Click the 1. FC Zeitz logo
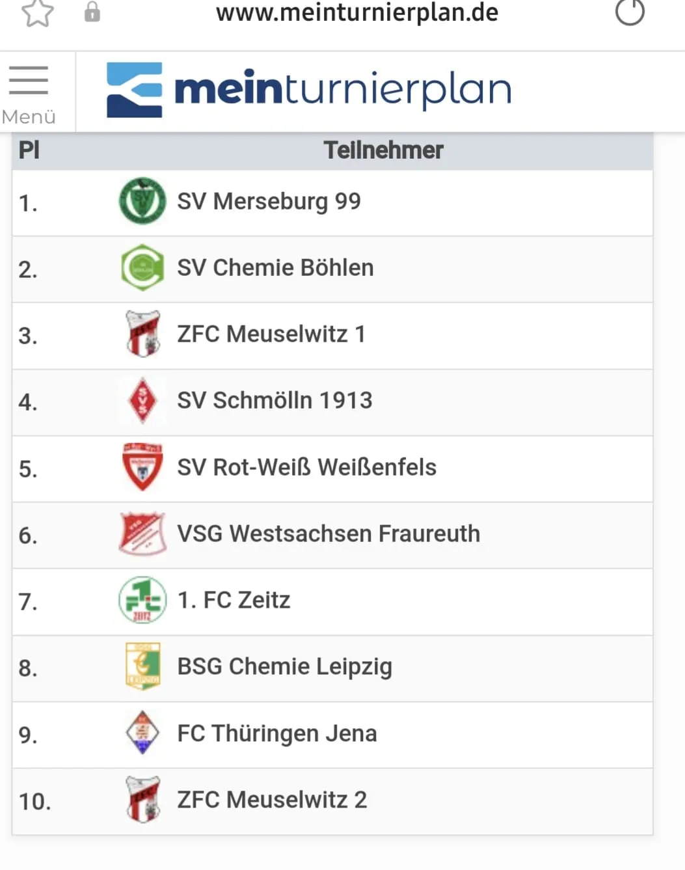Viewport: 685px width, 870px height. (142, 600)
